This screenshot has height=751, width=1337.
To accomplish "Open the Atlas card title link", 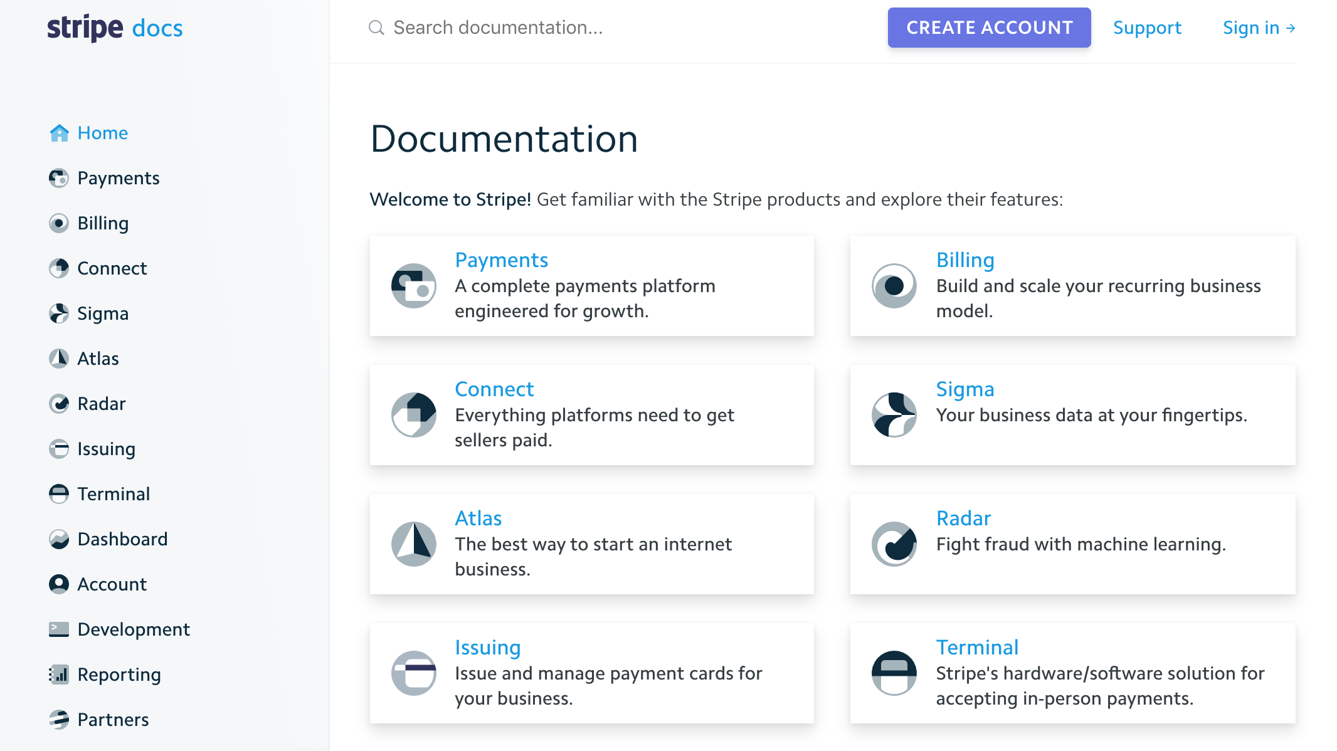I will pyautogui.click(x=478, y=518).
